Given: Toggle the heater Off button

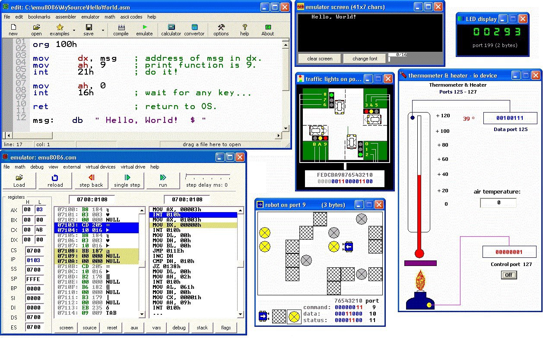Looking at the screenshot, I should click(508, 275).
